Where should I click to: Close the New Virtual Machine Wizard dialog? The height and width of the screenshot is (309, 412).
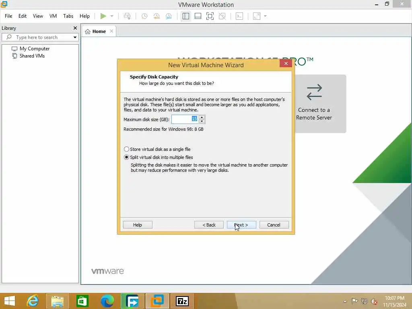(286, 63)
